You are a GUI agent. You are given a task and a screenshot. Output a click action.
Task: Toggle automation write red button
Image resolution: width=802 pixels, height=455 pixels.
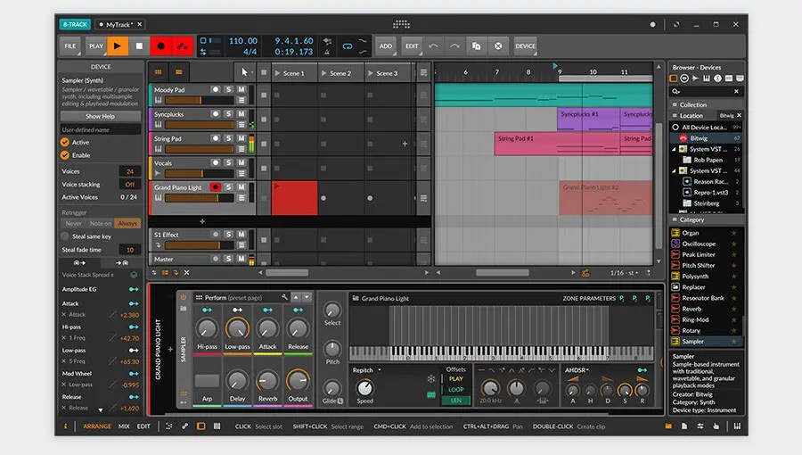tap(183, 46)
